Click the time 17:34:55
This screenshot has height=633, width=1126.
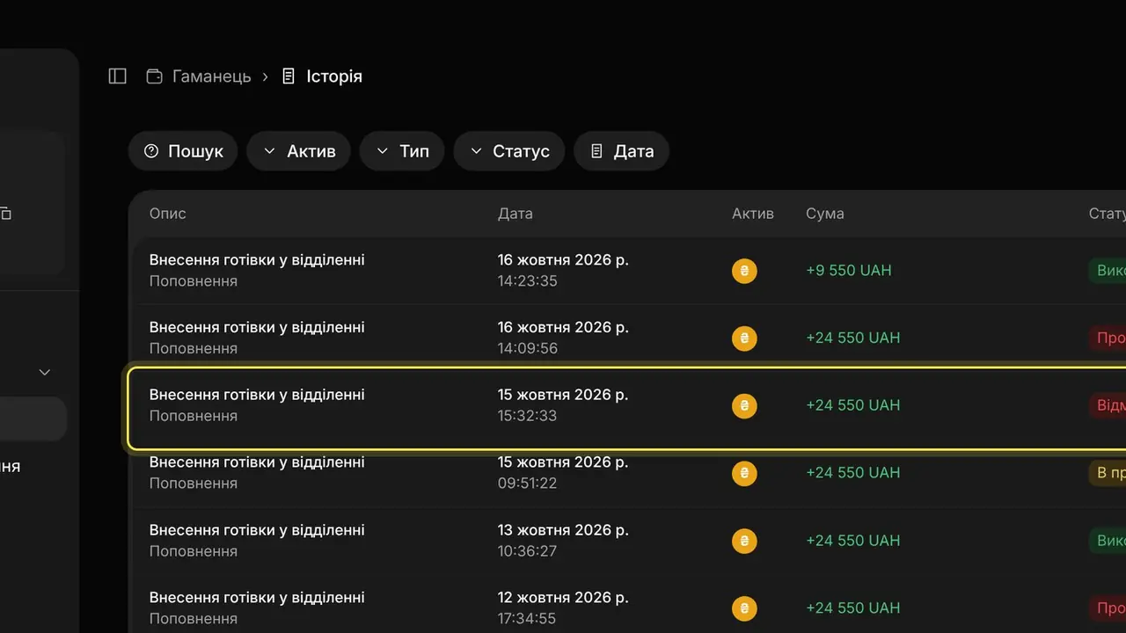[527, 619]
